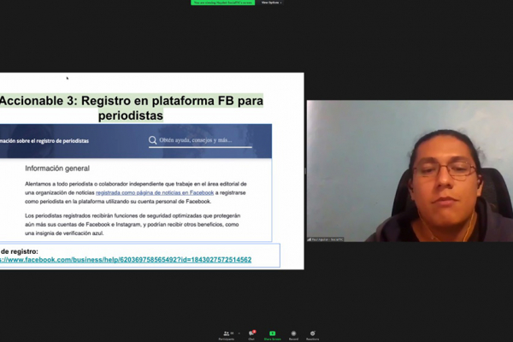Open the Chat panel with unread badge
Screen dimensions: 513x342
(251, 335)
